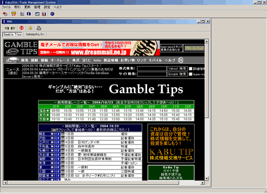Open the 設定 menu
Image resolution: width=267 pixels, height=194 pixels.
[x=47, y=7]
